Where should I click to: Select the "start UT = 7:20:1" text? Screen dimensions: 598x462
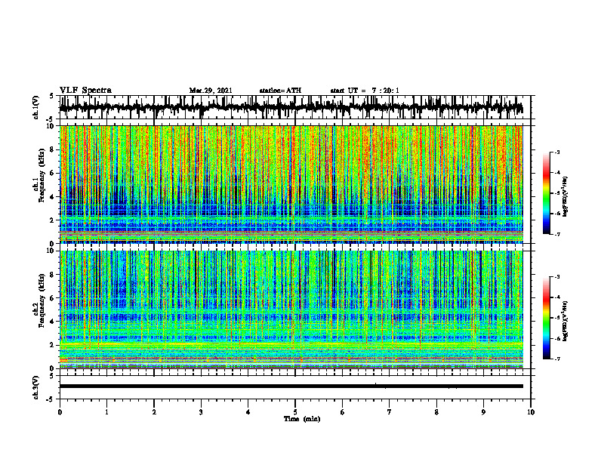[365, 91]
